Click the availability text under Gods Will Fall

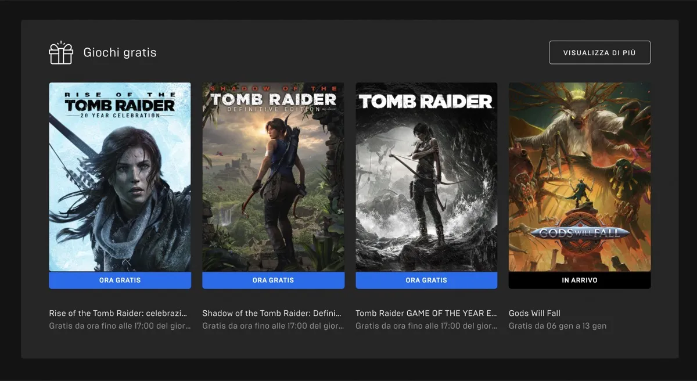tap(557, 326)
